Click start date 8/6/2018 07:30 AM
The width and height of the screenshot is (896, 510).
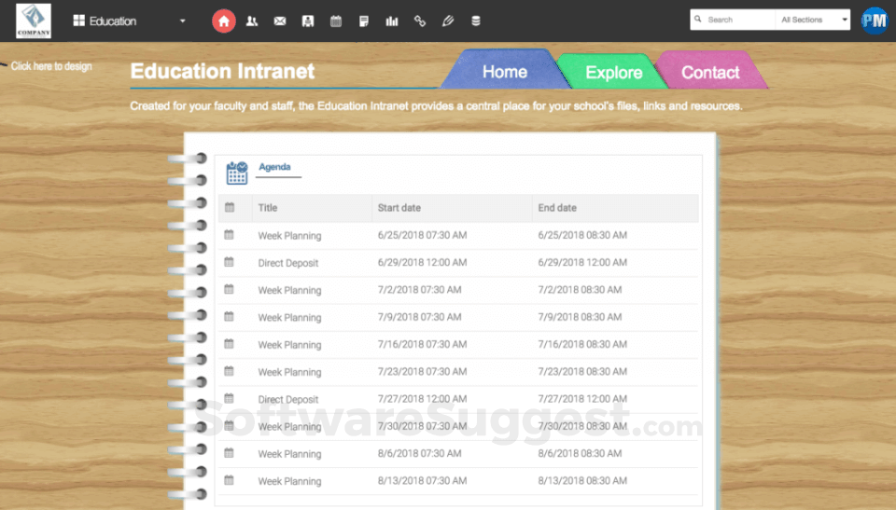click(x=419, y=453)
